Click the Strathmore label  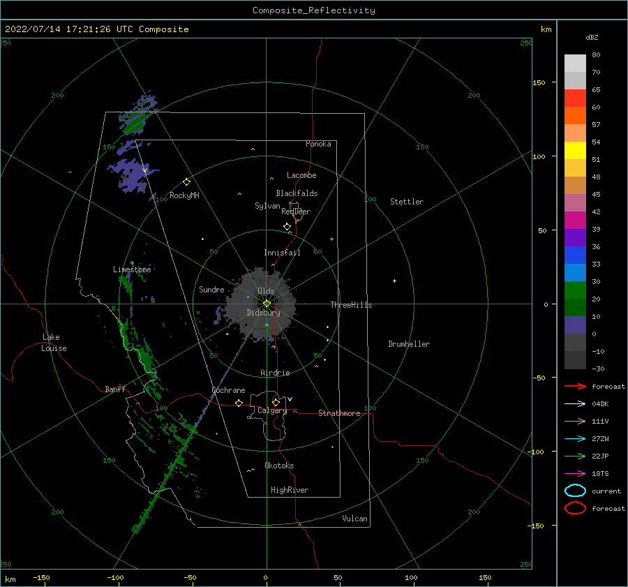pyautogui.click(x=339, y=413)
